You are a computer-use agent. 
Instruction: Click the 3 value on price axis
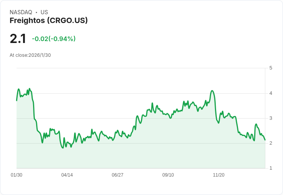tap(271, 118)
